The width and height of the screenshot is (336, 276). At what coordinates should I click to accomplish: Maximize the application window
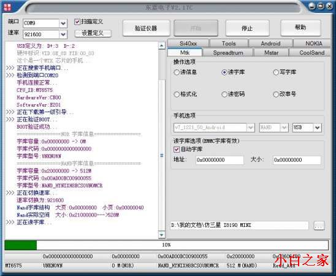click(320, 6)
